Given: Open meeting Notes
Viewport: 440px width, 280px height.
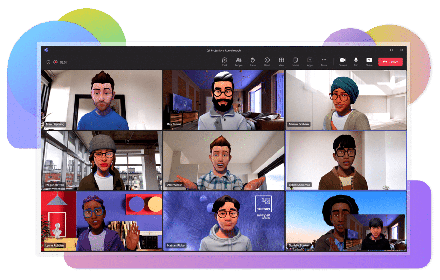Looking at the screenshot, I should tap(295, 61).
